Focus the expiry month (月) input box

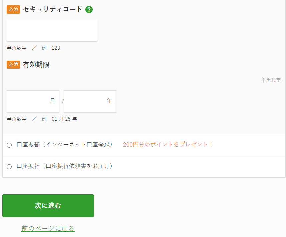pyautogui.click(x=33, y=101)
